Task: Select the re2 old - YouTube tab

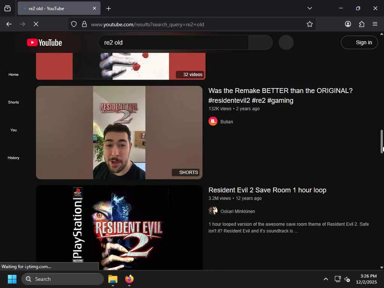Action: point(59,8)
